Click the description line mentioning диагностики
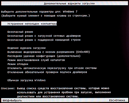Screen dimensions: 129x103 (48, 96)
